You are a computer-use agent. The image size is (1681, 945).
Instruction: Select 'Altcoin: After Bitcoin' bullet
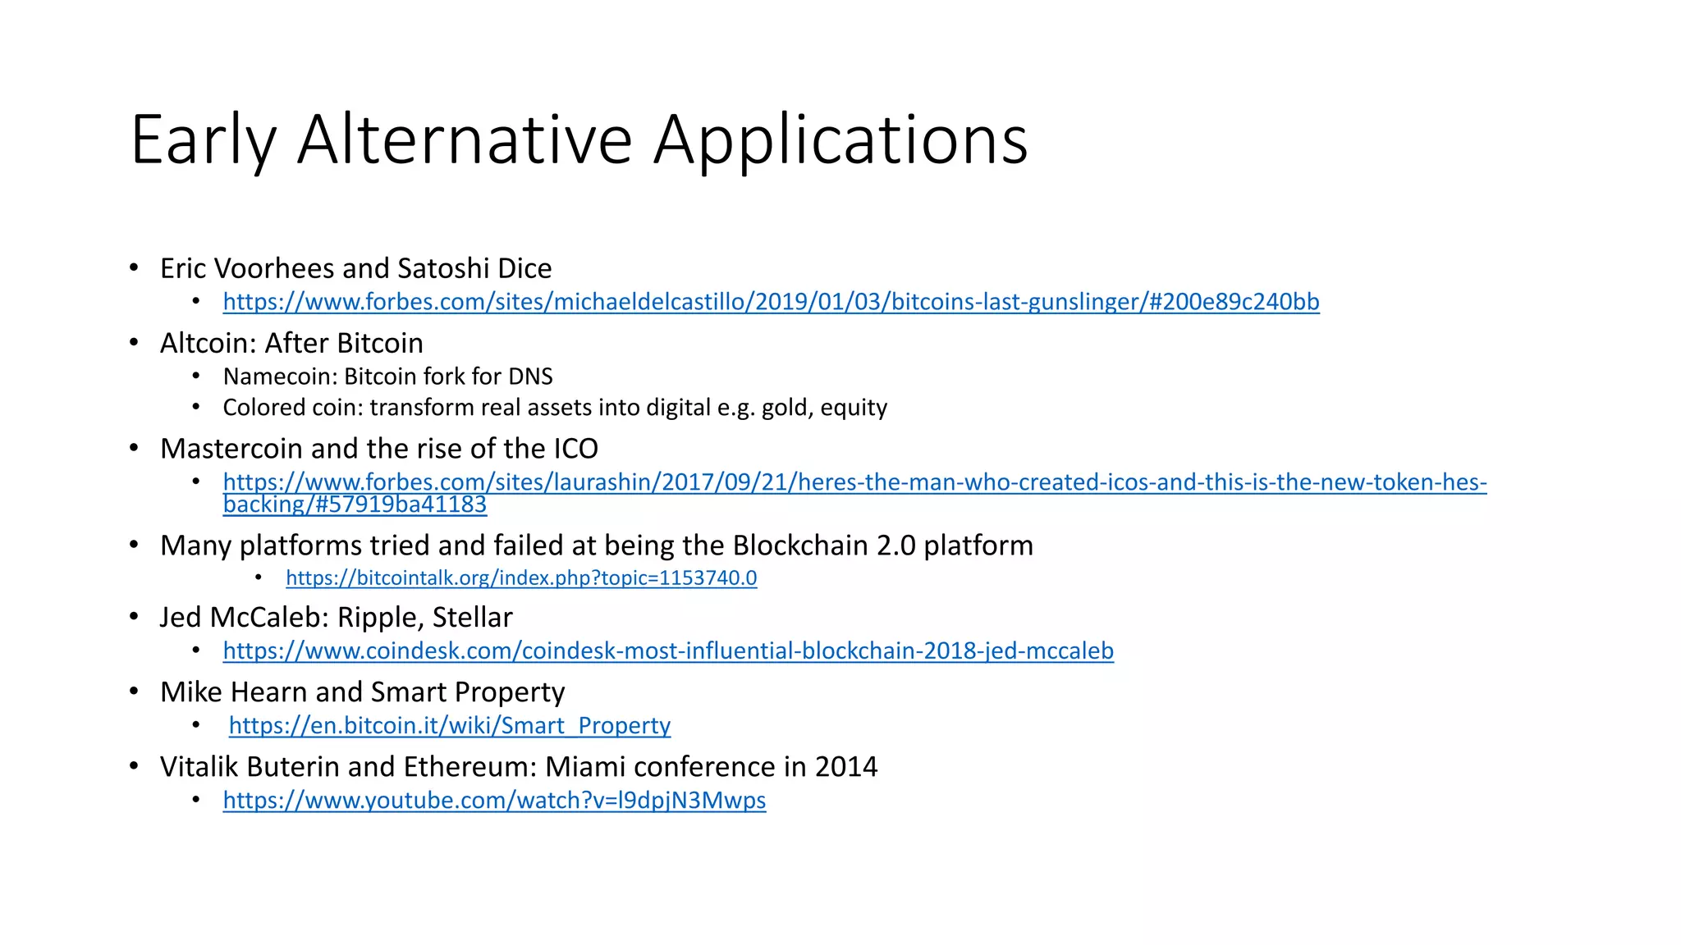[291, 343]
